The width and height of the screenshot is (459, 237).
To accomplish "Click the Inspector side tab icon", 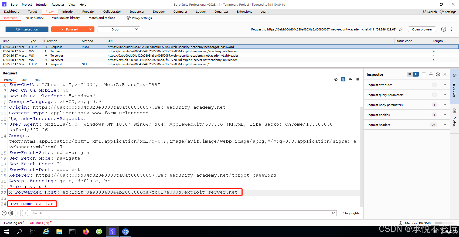I will pyautogui.click(x=454, y=75).
